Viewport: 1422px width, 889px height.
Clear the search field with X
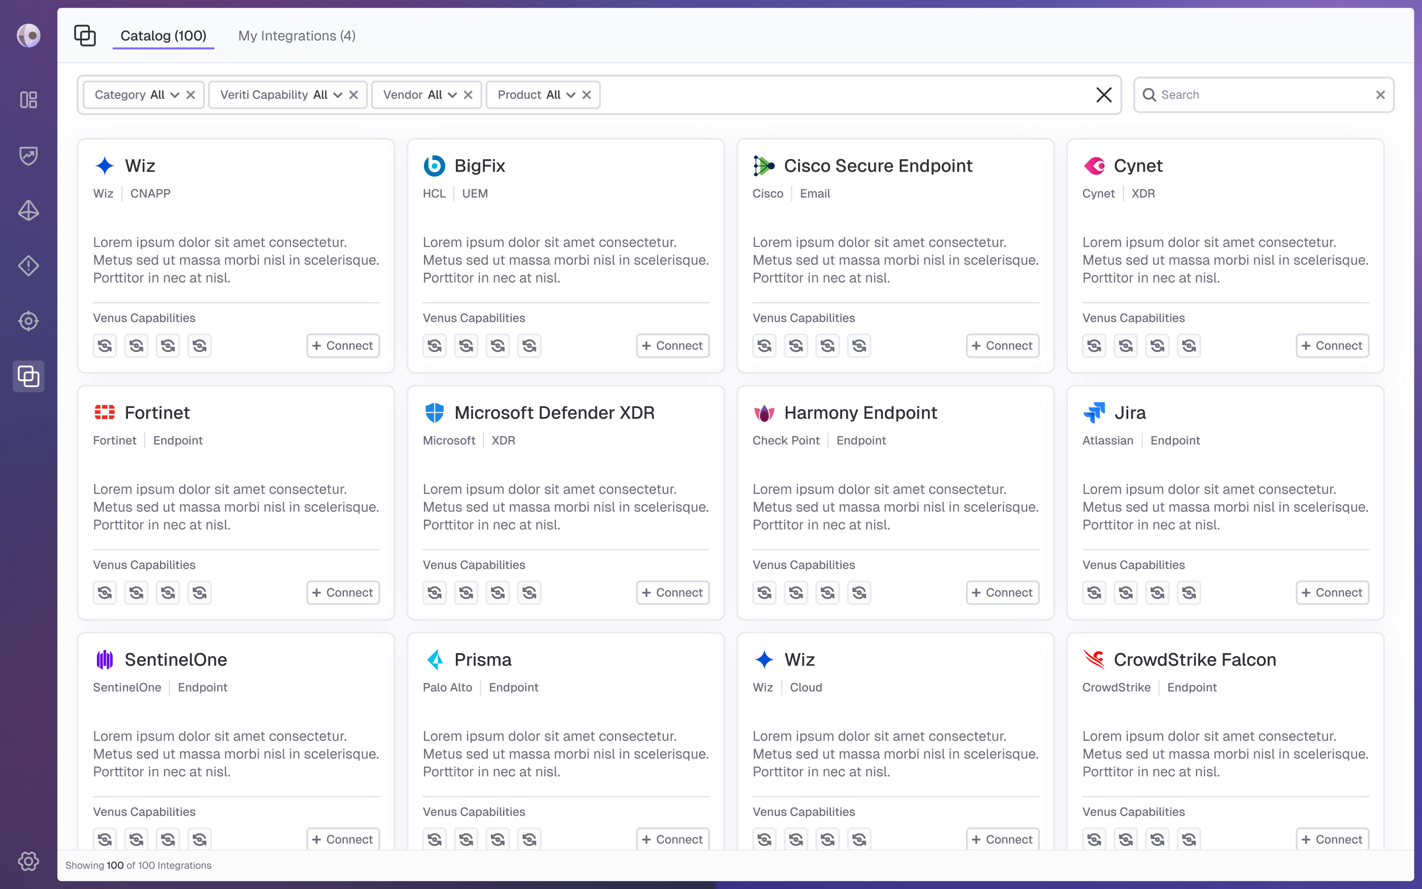tap(1380, 95)
